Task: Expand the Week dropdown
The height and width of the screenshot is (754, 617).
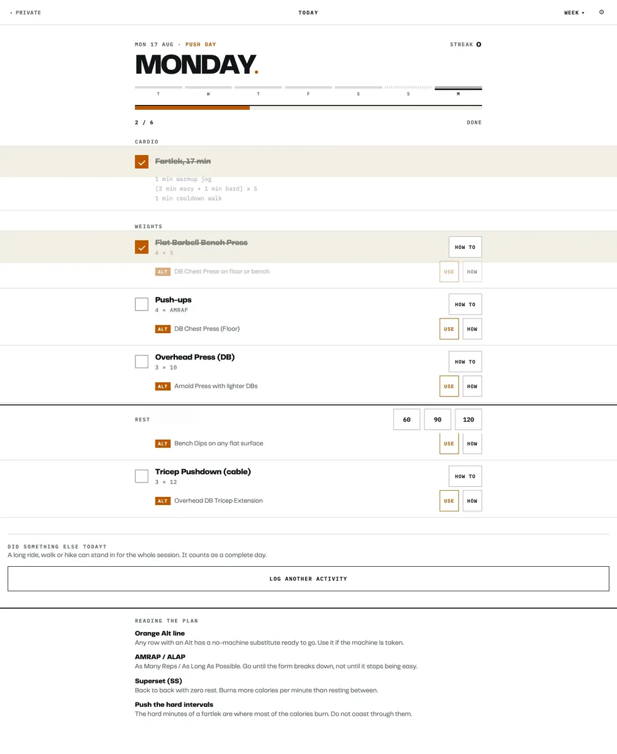Action: (x=574, y=13)
